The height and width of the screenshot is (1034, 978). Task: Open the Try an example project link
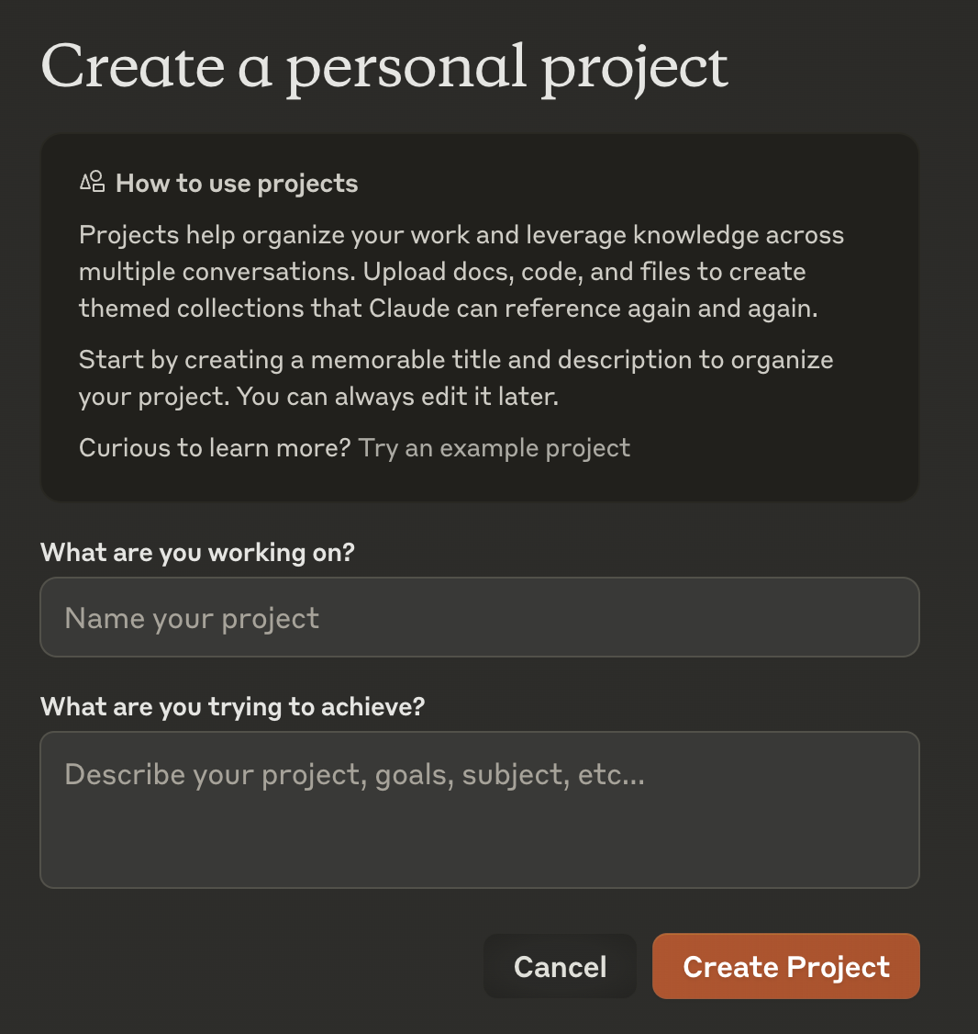[x=495, y=448]
